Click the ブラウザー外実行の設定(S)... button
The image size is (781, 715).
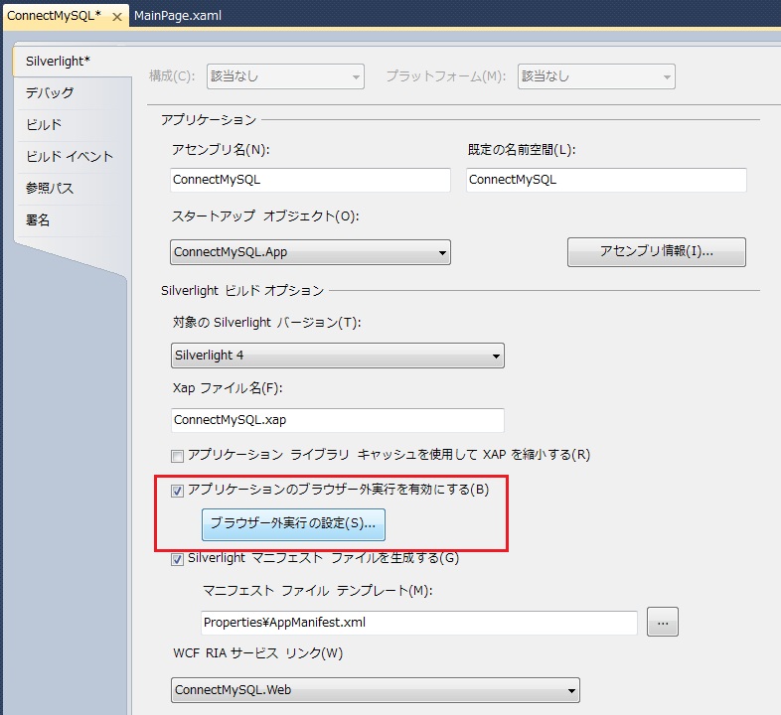click(x=293, y=524)
